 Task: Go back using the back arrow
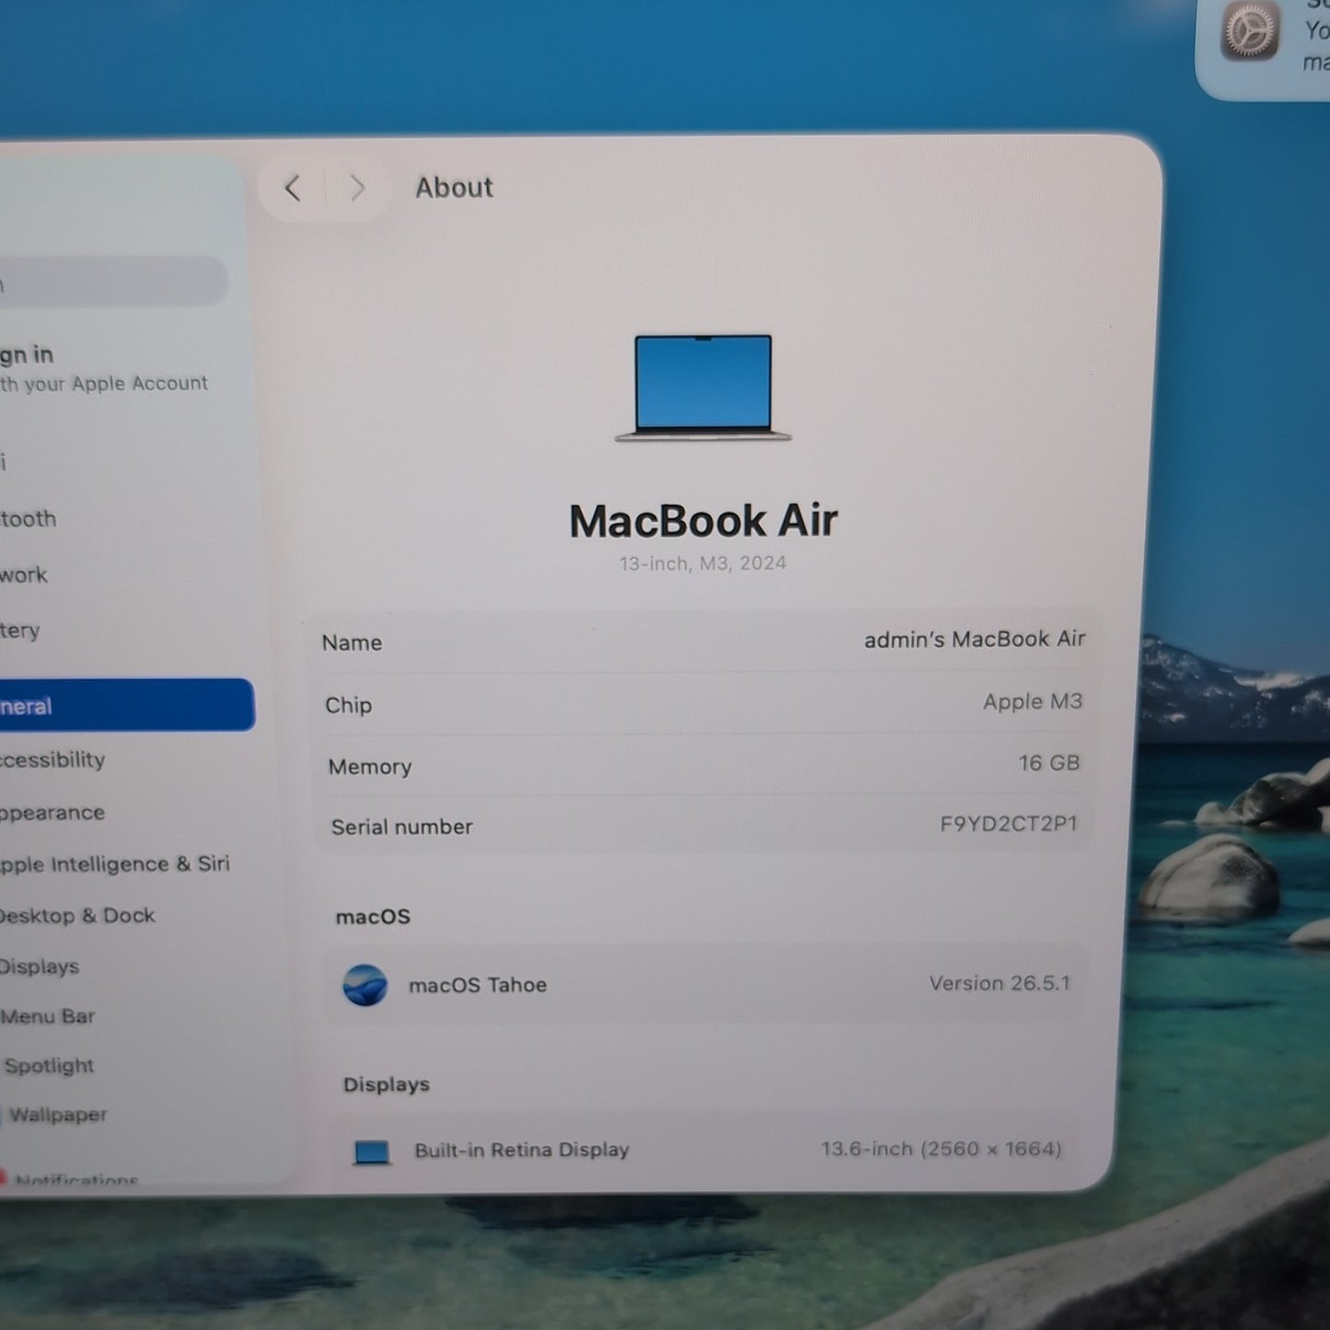coord(293,189)
